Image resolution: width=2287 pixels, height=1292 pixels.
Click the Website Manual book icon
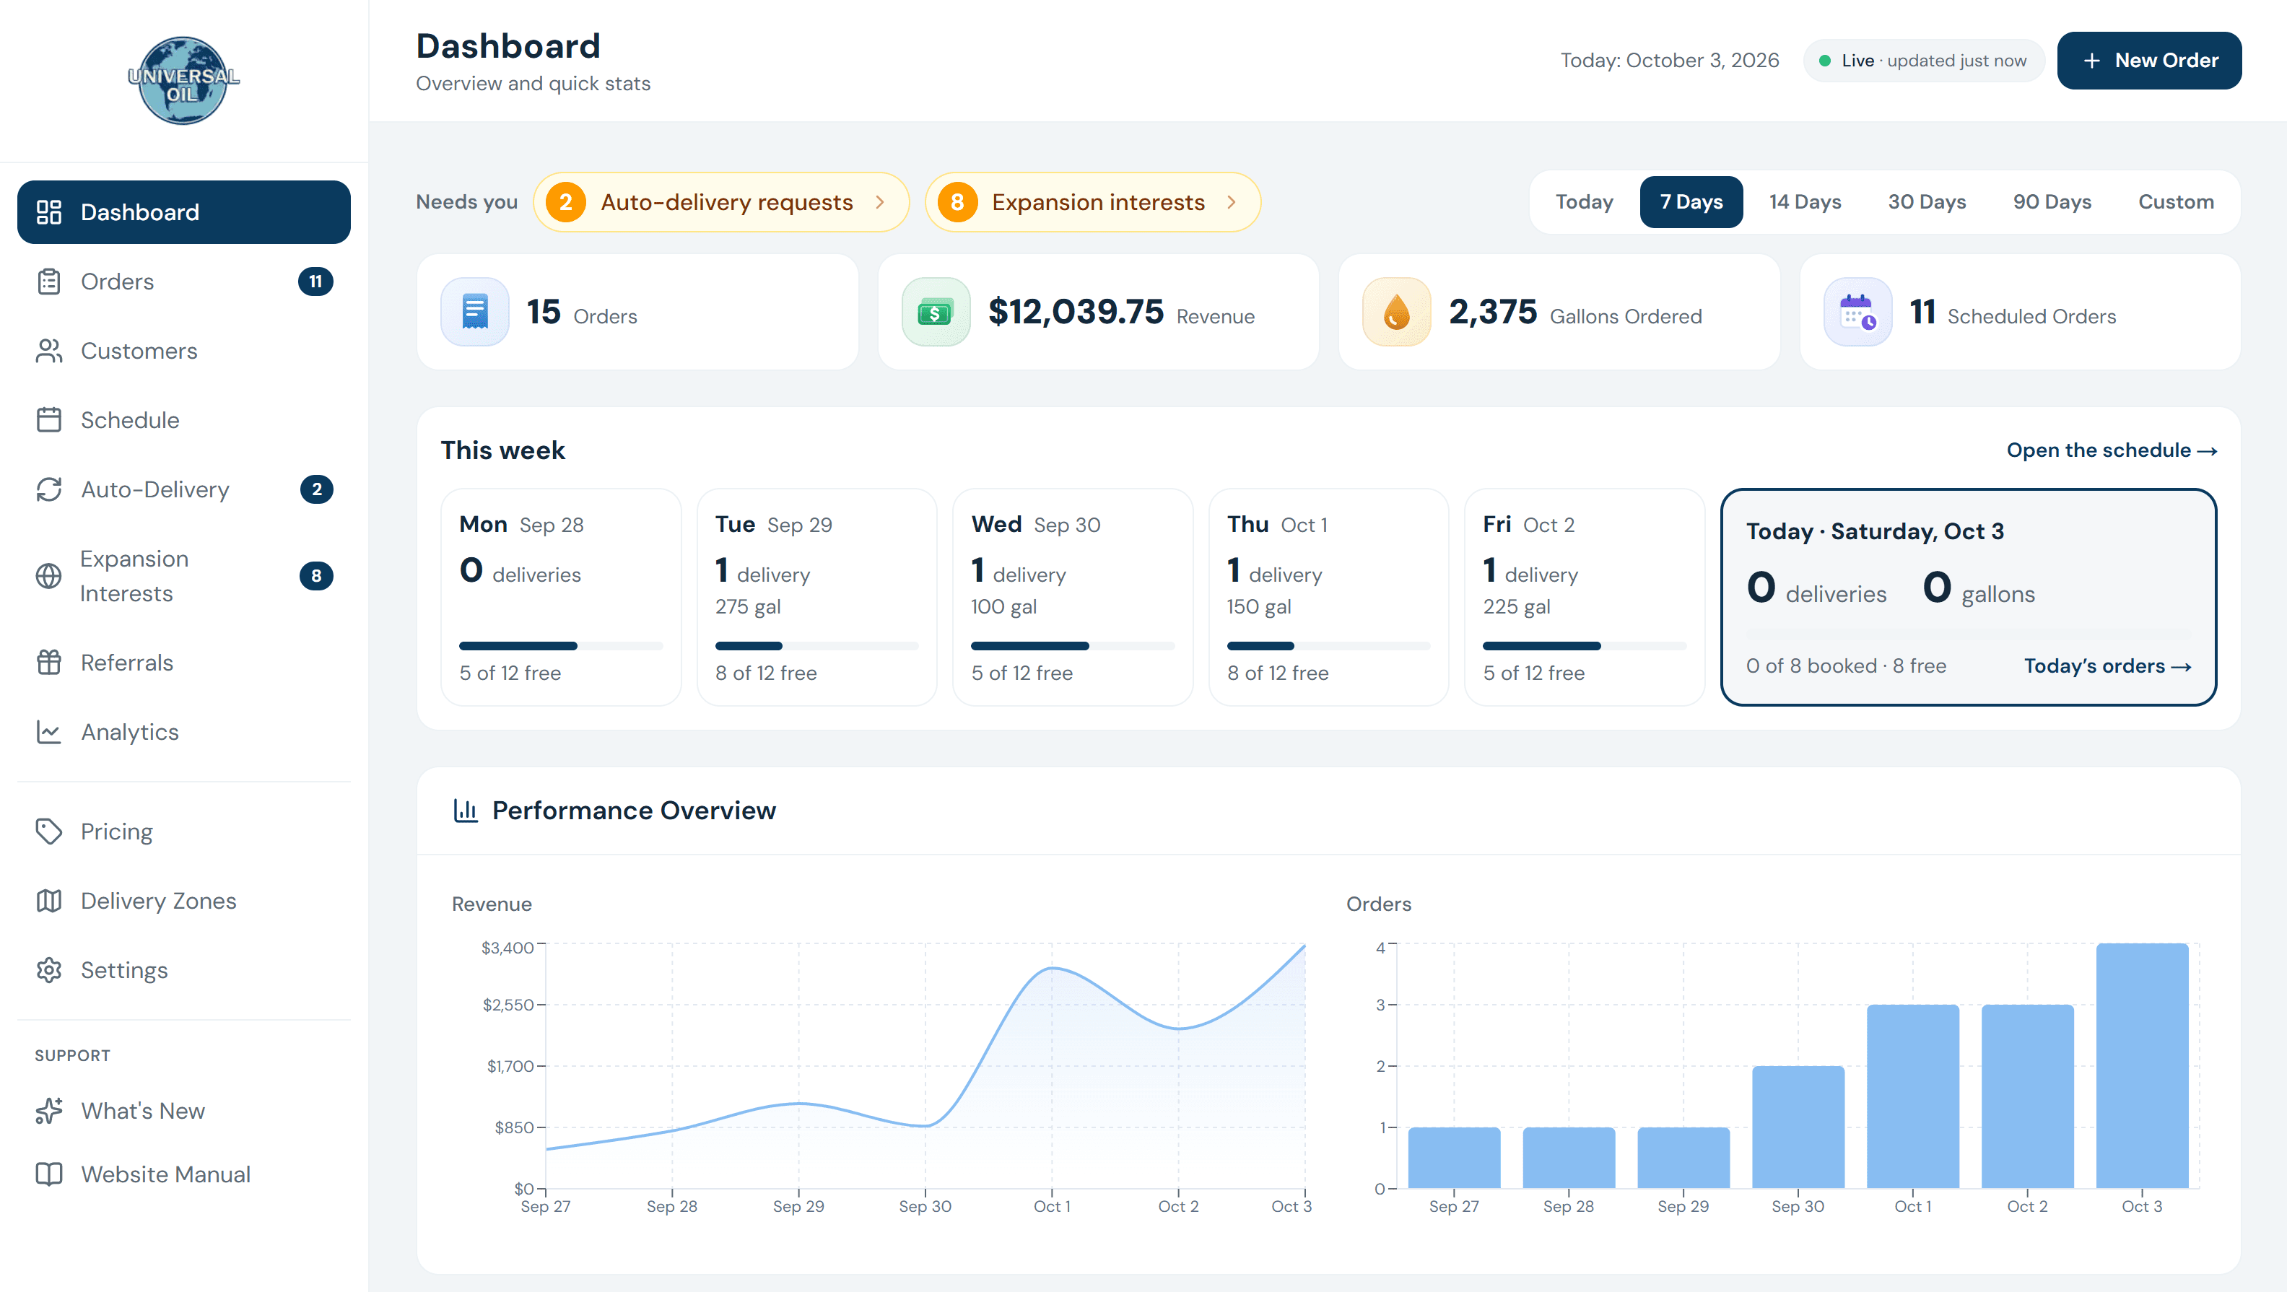(49, 1174)
